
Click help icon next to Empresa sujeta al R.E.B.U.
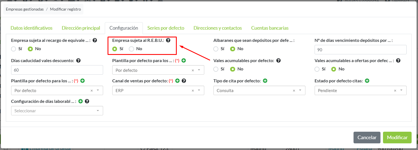168,40
